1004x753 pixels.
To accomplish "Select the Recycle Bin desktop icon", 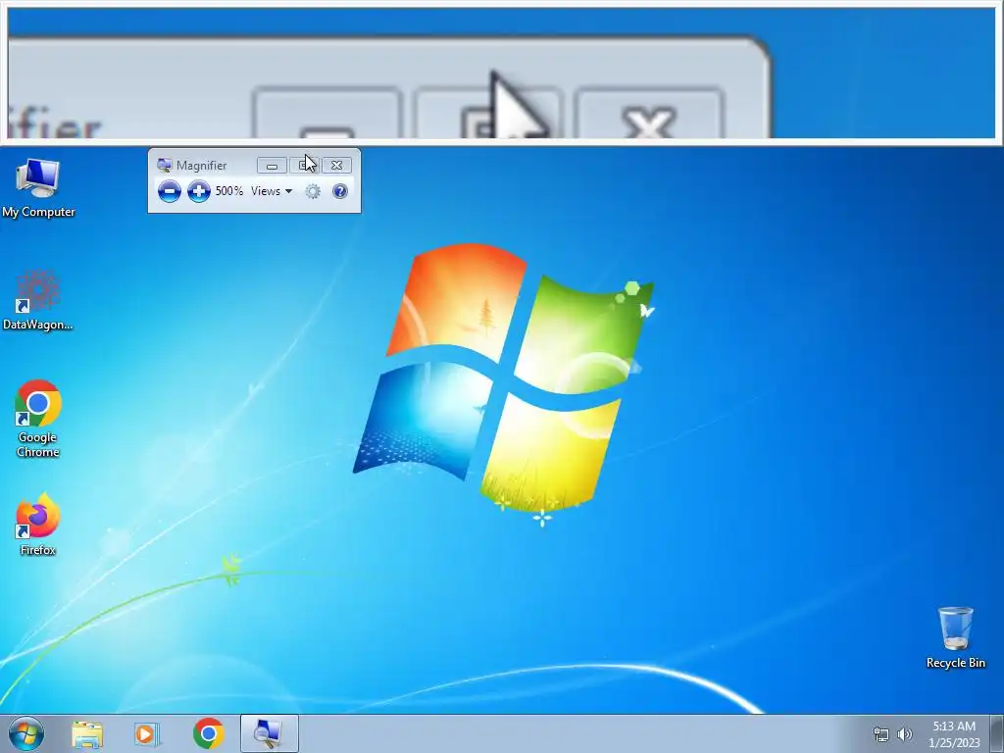I will click(955, 637).
